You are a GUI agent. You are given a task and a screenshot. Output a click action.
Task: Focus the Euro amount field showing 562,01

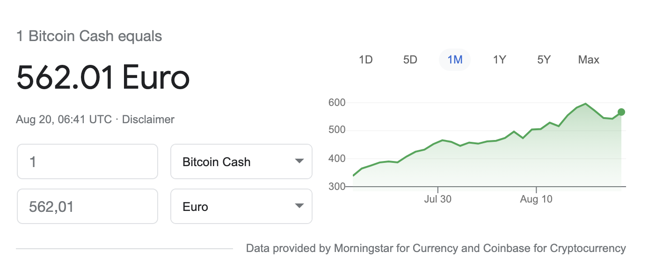pos(87,206)
